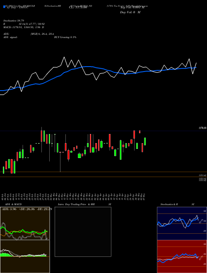This screenshot has height=273, width=207.
Task: Open the MACD histogram chart with green bars
Action: point(25,256)
